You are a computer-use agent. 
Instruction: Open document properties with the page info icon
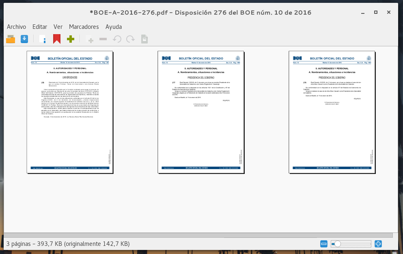click(x=43, y=39)
